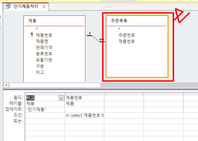Select 구분 field in 제품 table
Screen dimensions: 198x141
click(40, 66)
